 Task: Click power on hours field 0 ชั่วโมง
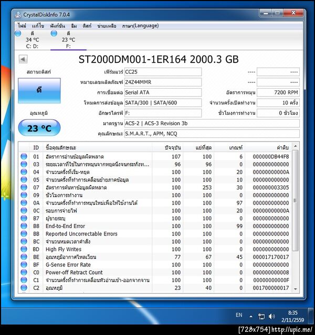pyautogui.click(x=278, y=113)
